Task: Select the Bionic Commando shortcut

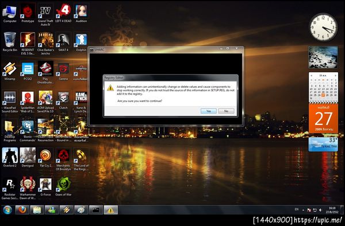Action: 28,131
